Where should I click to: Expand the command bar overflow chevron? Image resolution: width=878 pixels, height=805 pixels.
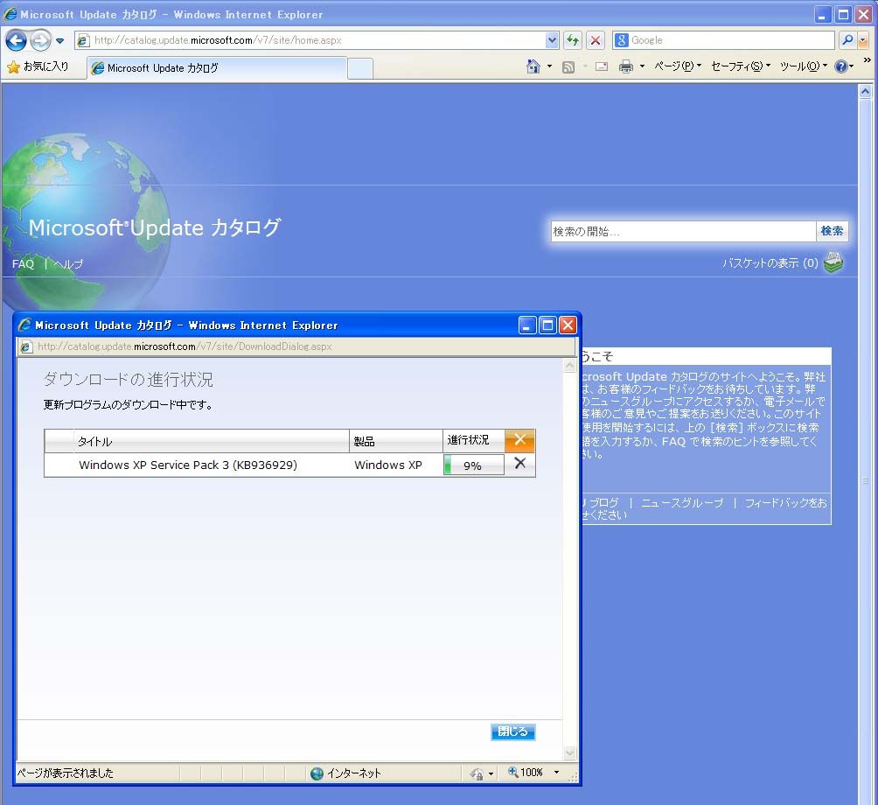pyautogui.click(x=868, y=60)
